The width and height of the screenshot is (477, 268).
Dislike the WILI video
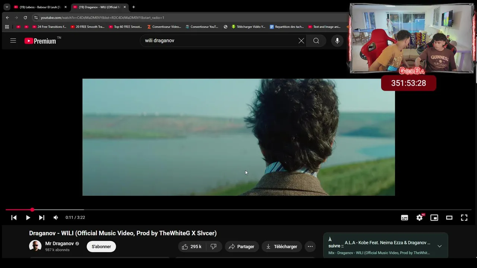[x=214, y=246]
